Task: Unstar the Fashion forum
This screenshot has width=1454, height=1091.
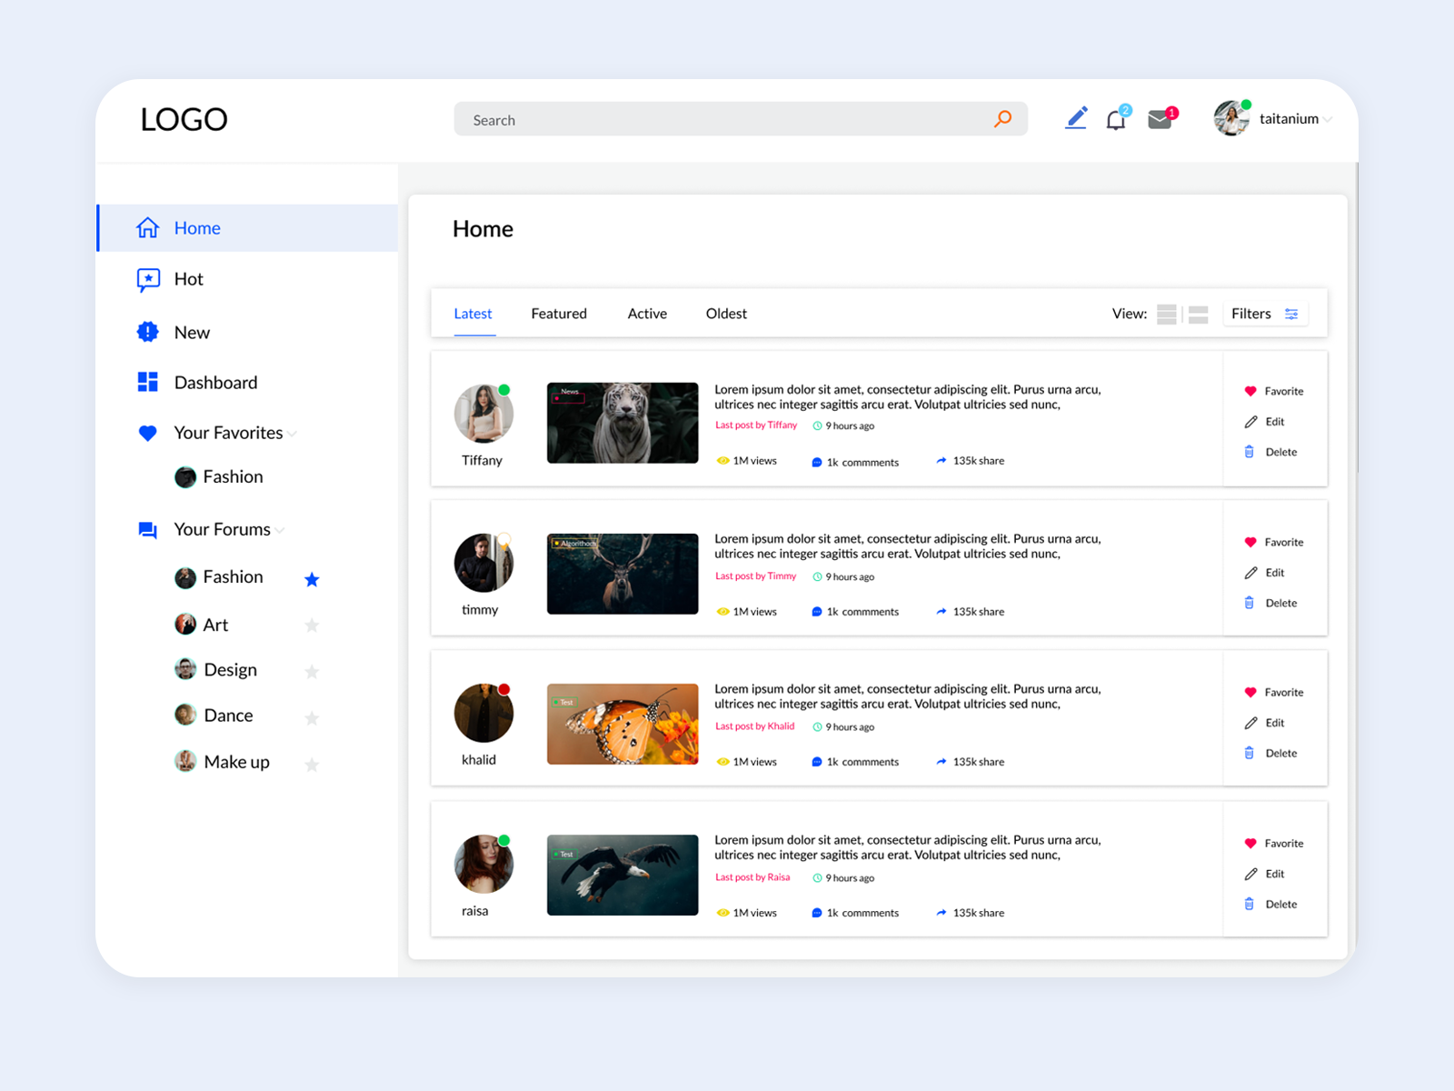Action: point(312,578)
